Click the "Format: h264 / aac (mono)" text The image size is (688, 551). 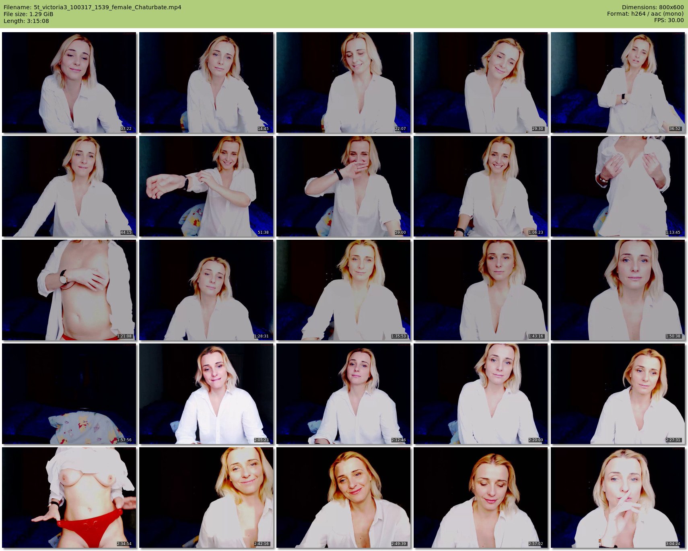point(645,14)
